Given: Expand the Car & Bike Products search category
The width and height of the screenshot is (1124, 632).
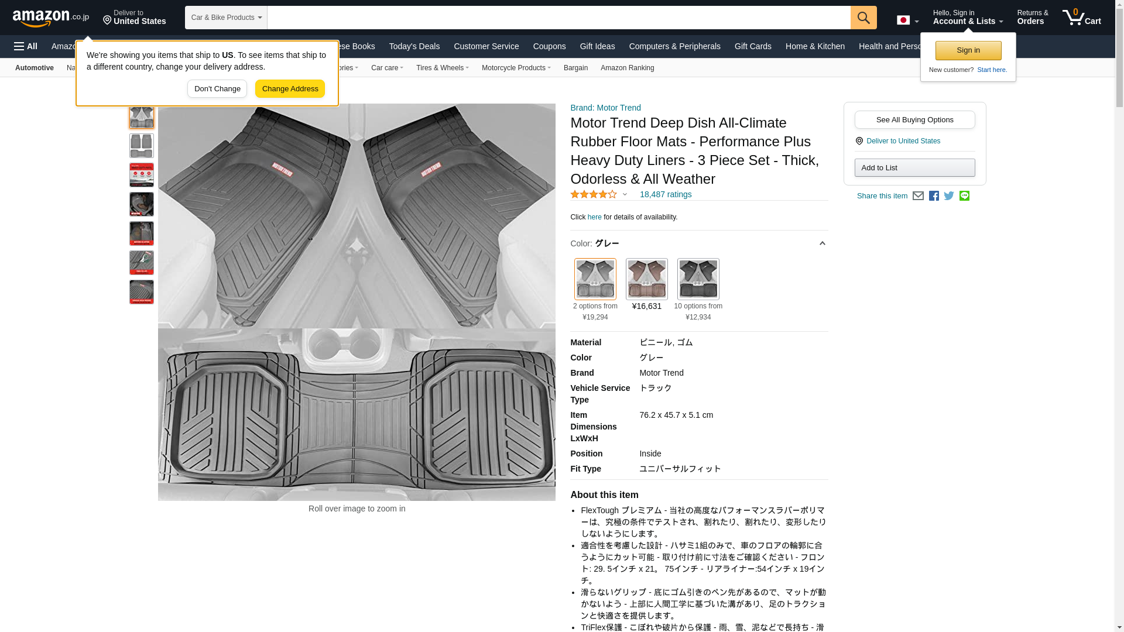Looking at the screenshot, I should [x=226, y=18].
